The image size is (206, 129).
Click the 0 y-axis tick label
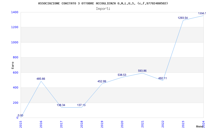point(17,118)
